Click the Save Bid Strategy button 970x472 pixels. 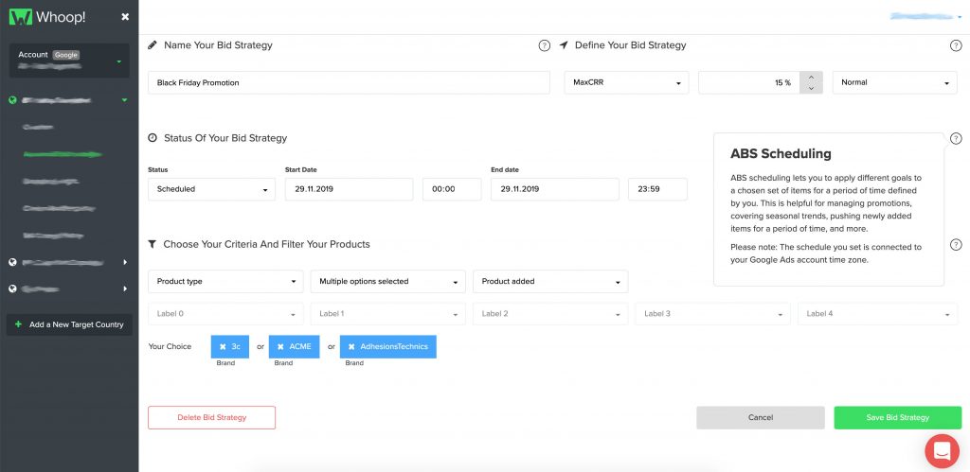point(898,418)
